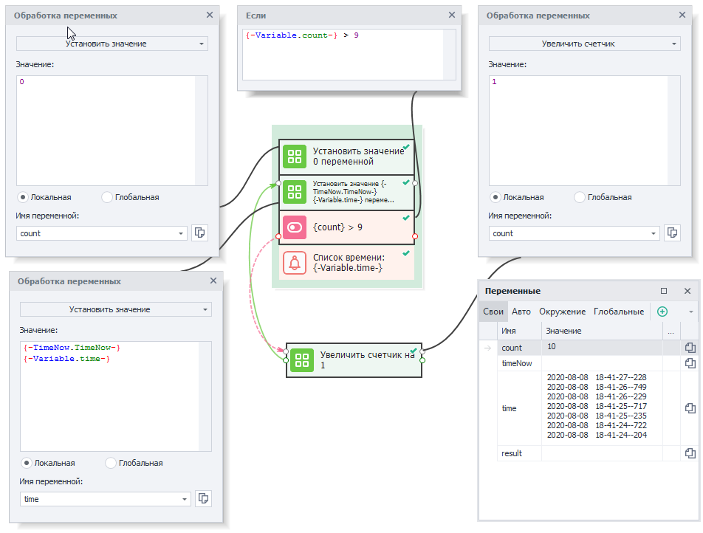Screen dimensions: 703x533
Task: Click copy icon next to count variable name in top-left panel
Action: click(199, 233)
